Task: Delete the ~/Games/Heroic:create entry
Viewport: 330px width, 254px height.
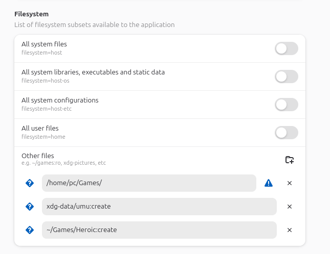Action: (x=290, y=230)
